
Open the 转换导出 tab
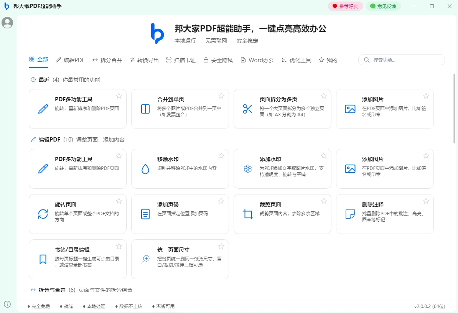pyautogui.click(x=144, y=60)
